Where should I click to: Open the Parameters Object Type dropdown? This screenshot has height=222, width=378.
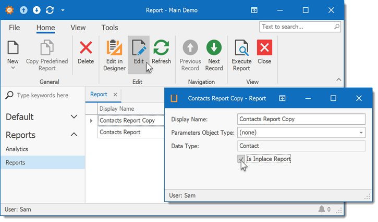point(361,133)
